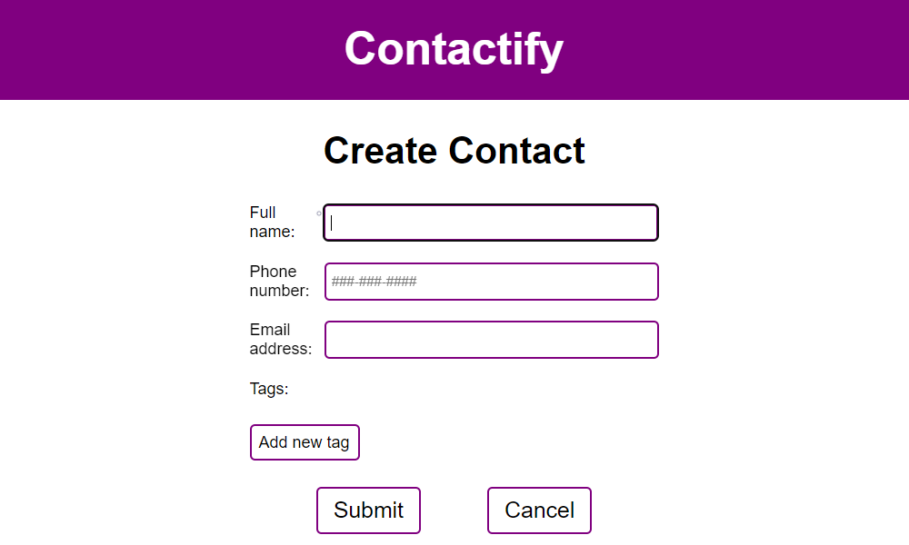The image size is (909, 545).
Task: Create a tag with Add new tag
Action: pyautogui.click(x=305, y=442)
